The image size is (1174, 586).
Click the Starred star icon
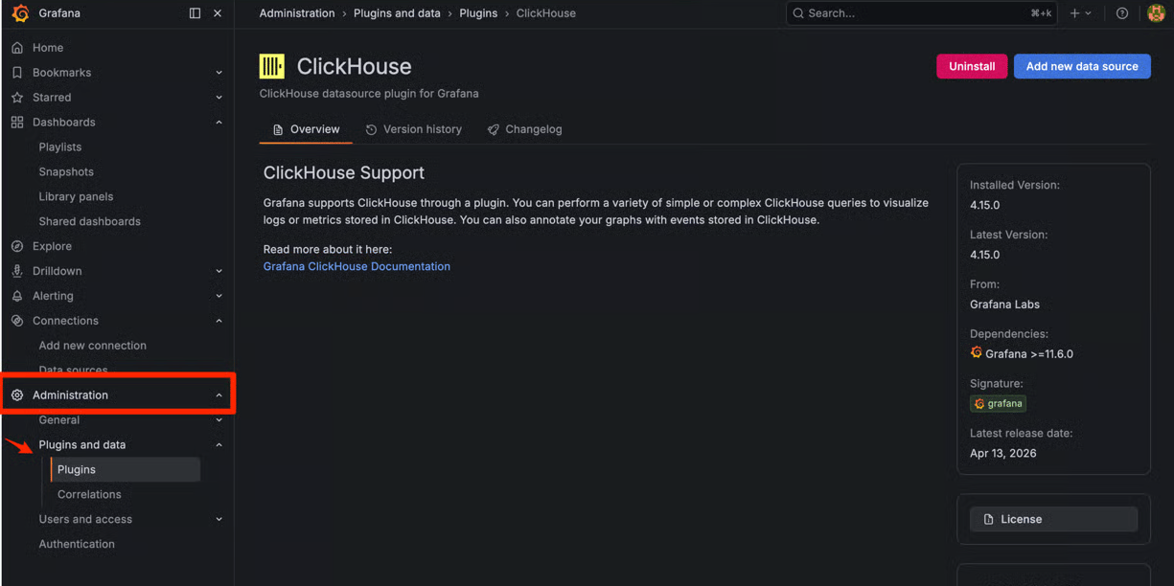coord(17,98)
